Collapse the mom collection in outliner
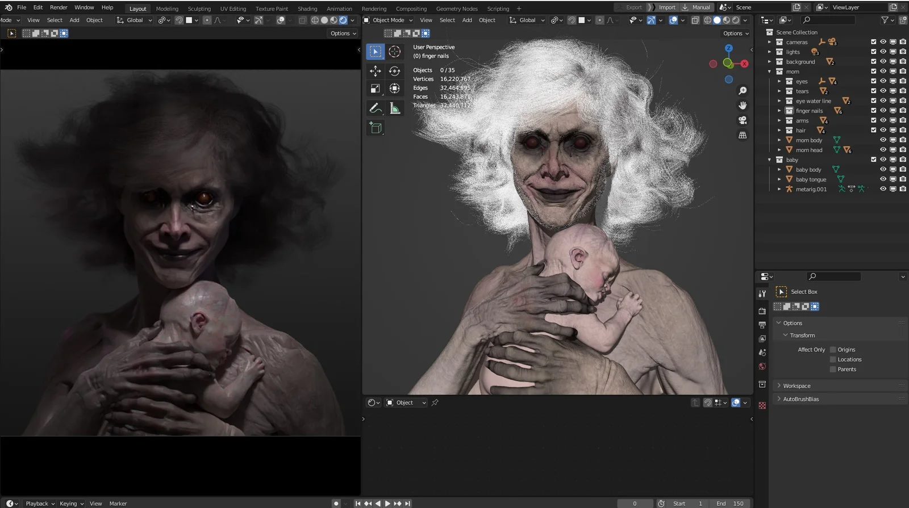Screen dimensions: 909x508 (770, 72)
